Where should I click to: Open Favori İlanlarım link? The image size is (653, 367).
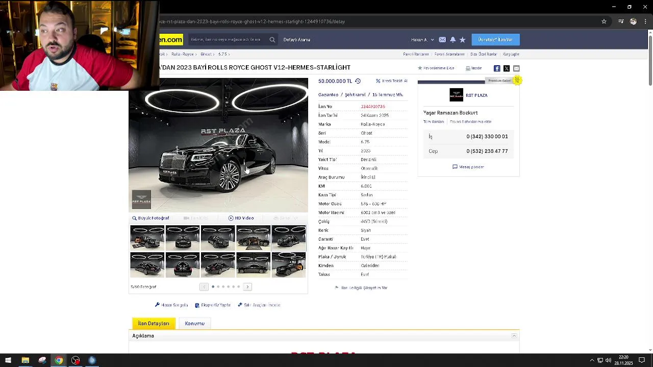coord(416,54)
